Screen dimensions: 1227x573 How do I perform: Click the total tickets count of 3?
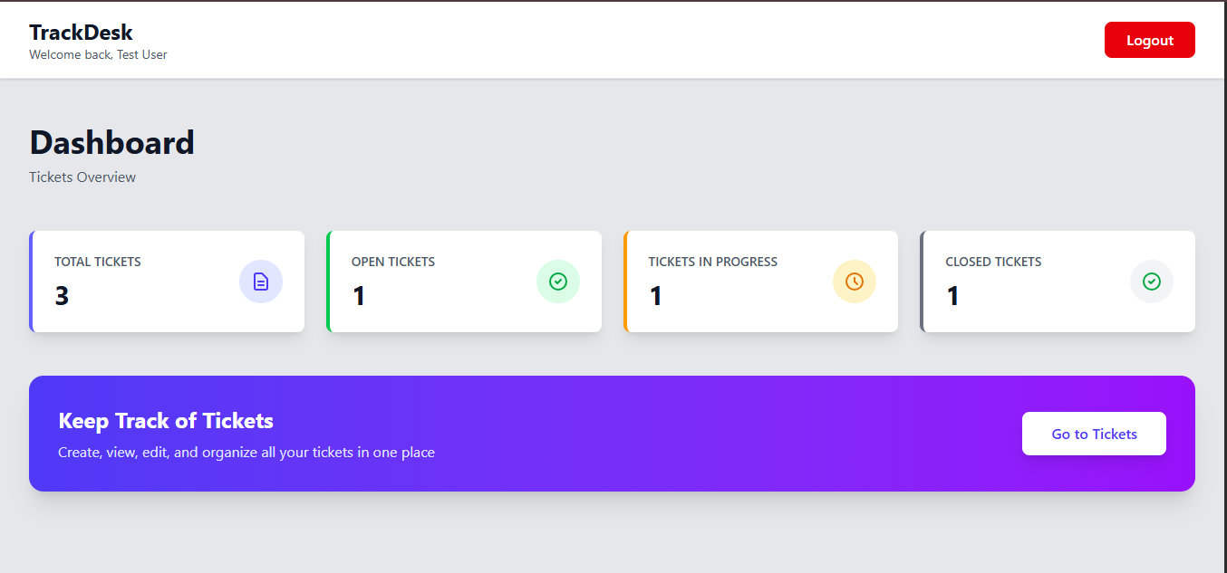point(62,296)
